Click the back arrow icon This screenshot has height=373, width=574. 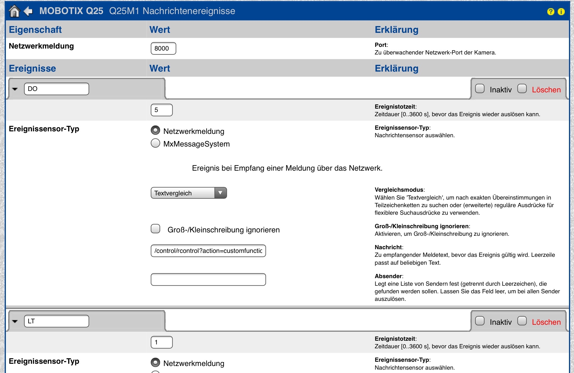(28, 11)
